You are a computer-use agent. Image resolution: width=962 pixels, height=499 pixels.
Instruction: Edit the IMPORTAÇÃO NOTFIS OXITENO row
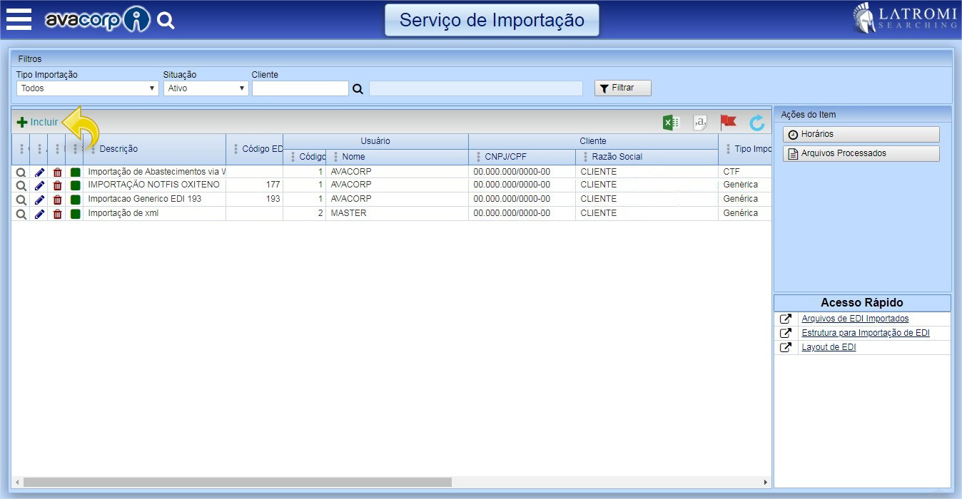(40, 185)
